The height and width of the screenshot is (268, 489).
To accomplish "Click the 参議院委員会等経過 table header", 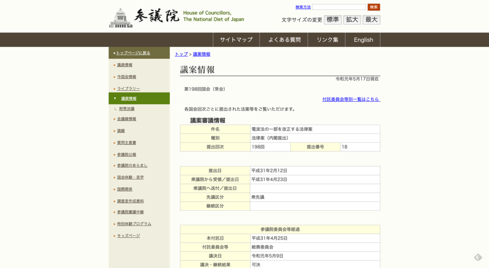I will click(280, 229).
